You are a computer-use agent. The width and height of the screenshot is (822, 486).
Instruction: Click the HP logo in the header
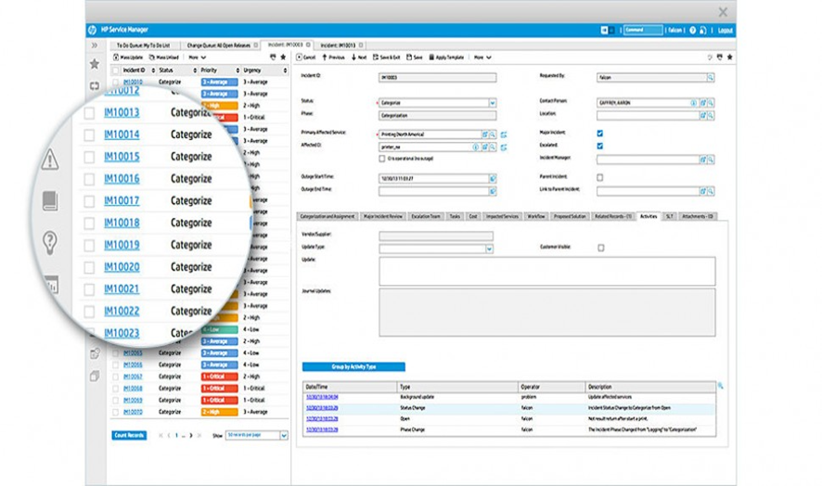(x=92, y=30)
